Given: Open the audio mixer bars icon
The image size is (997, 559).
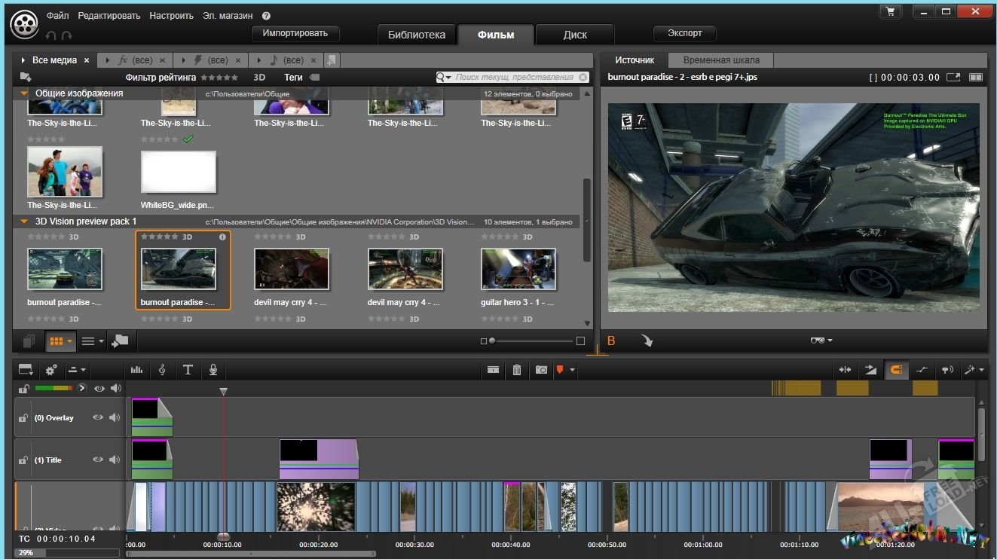Looking at the screenshot, I should click(136, 370).
